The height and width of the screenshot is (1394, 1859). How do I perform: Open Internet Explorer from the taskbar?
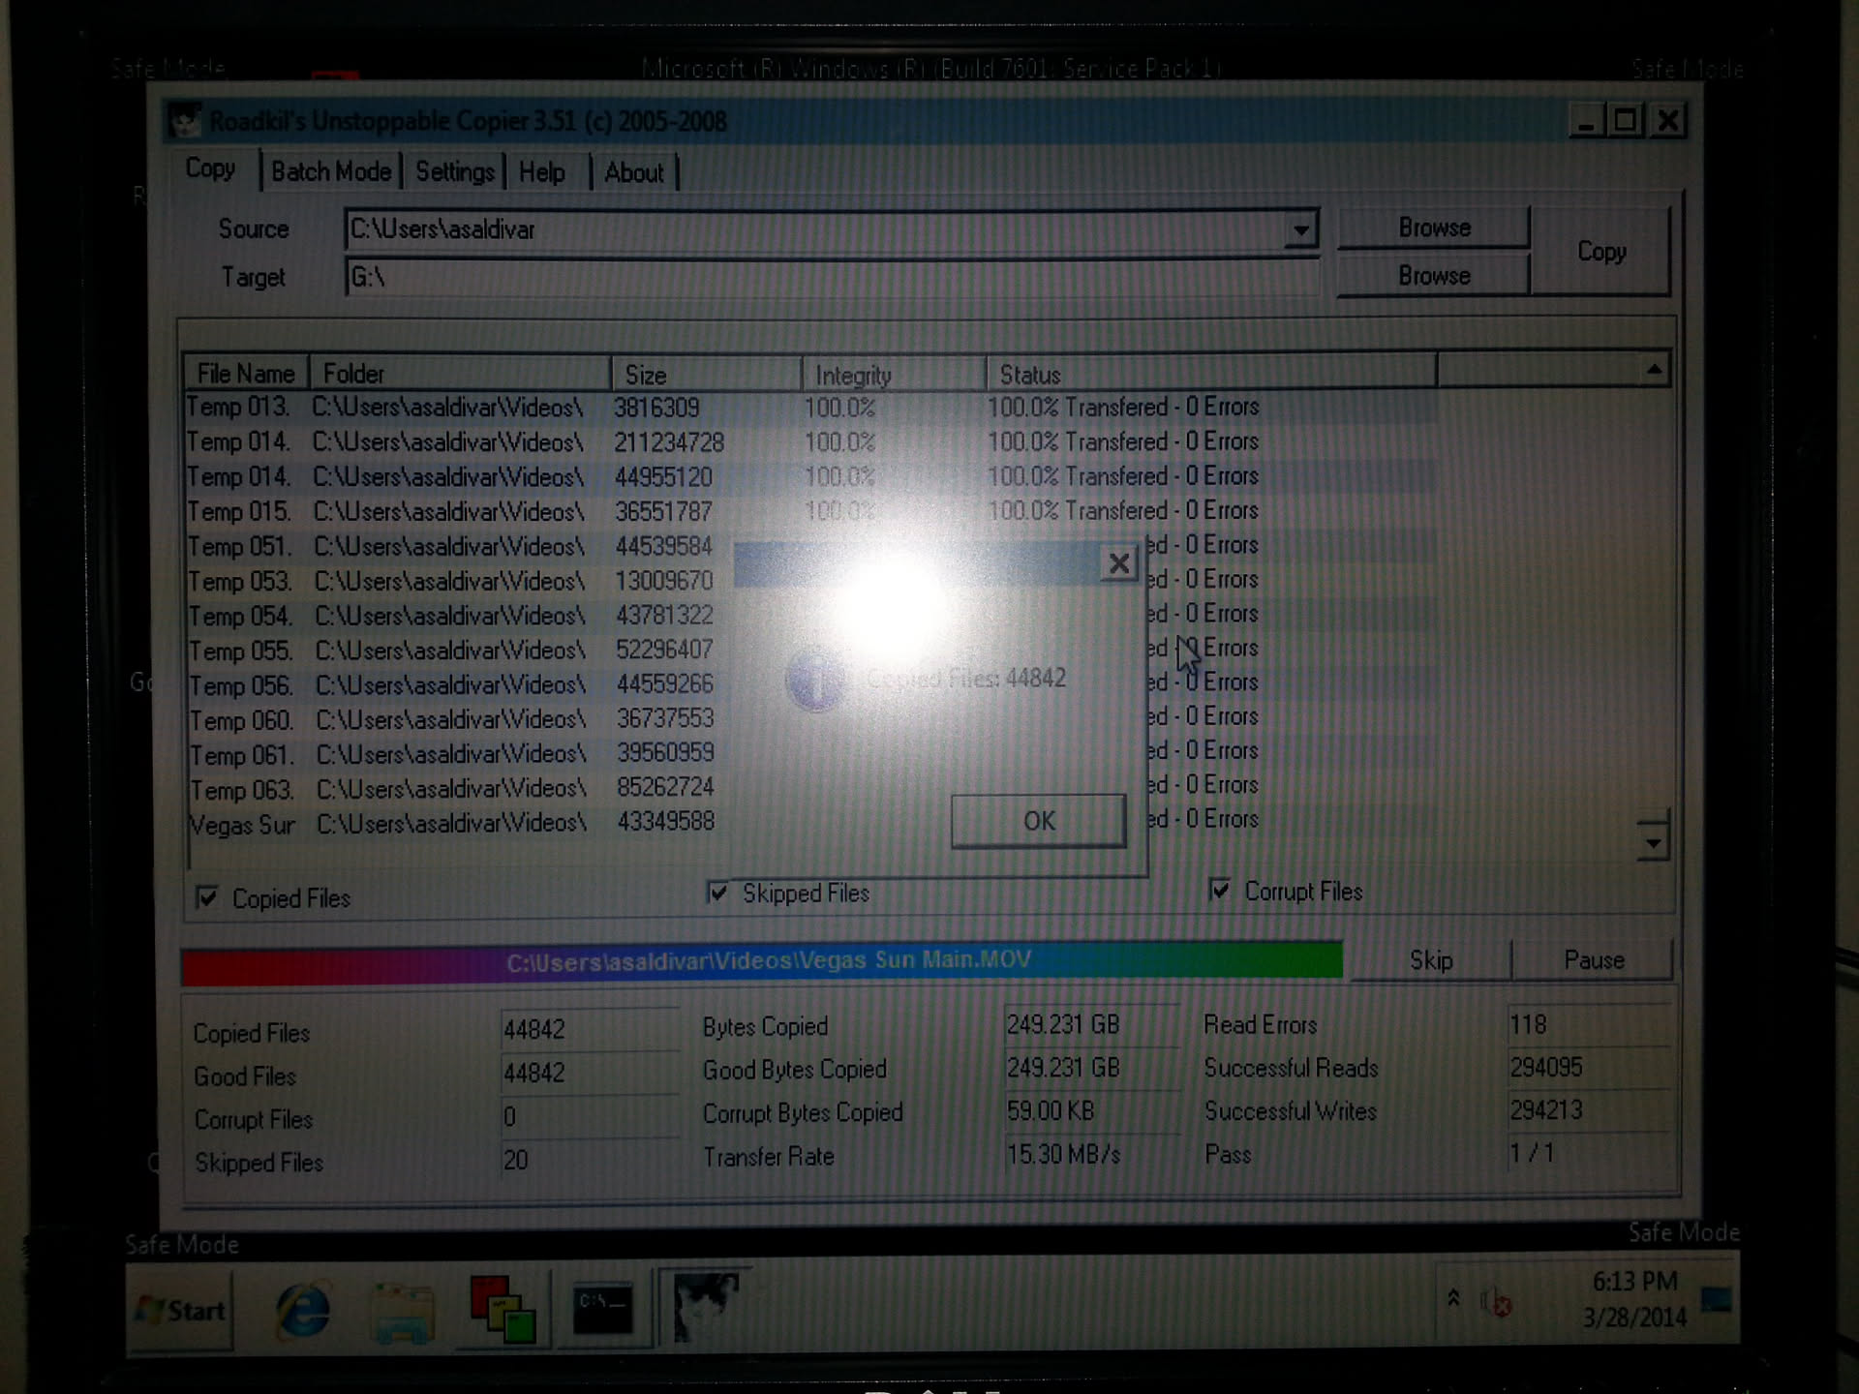tap(303, 1310)
